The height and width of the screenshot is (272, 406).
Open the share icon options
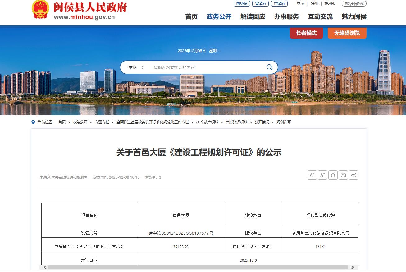(x=353, y=175)
